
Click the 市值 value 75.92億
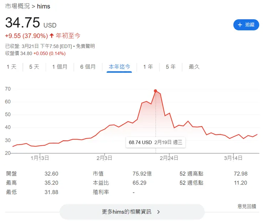pos(142,173)
